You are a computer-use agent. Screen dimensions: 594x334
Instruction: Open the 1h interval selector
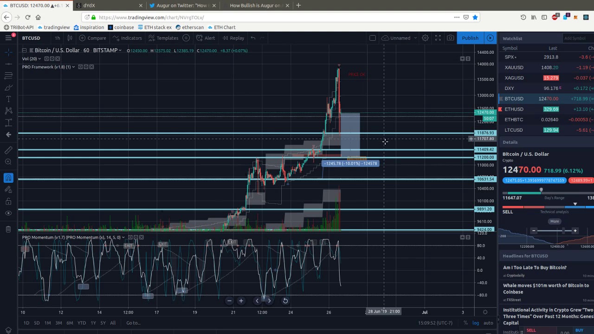(x=57, y=38)
